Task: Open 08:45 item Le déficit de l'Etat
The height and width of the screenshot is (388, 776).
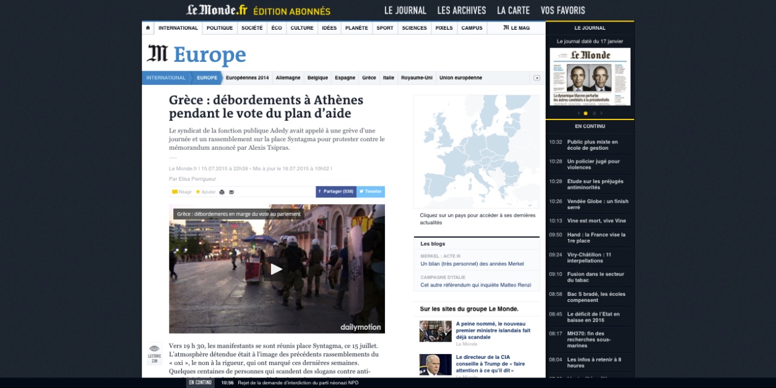Action: [593, 317]
